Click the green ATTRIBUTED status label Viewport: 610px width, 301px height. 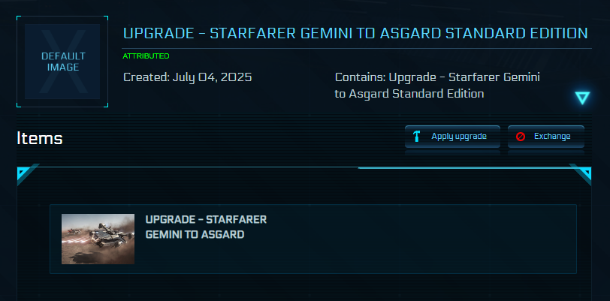tap(146, 56)
